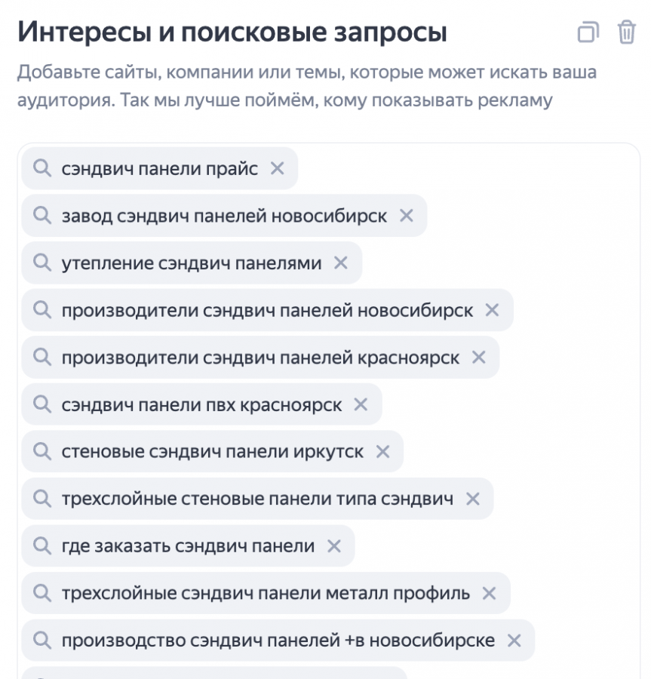Select the 'сэндвич панели прайс' query chip
The image size is (651, 679).
tap(159, 168)
